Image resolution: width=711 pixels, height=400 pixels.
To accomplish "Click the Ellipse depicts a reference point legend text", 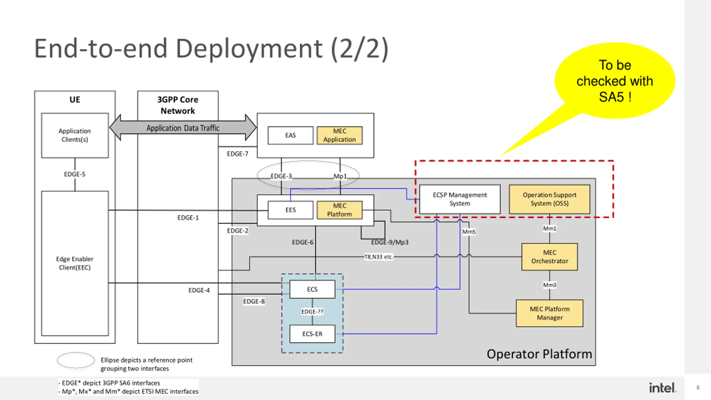I will point(146,364).
